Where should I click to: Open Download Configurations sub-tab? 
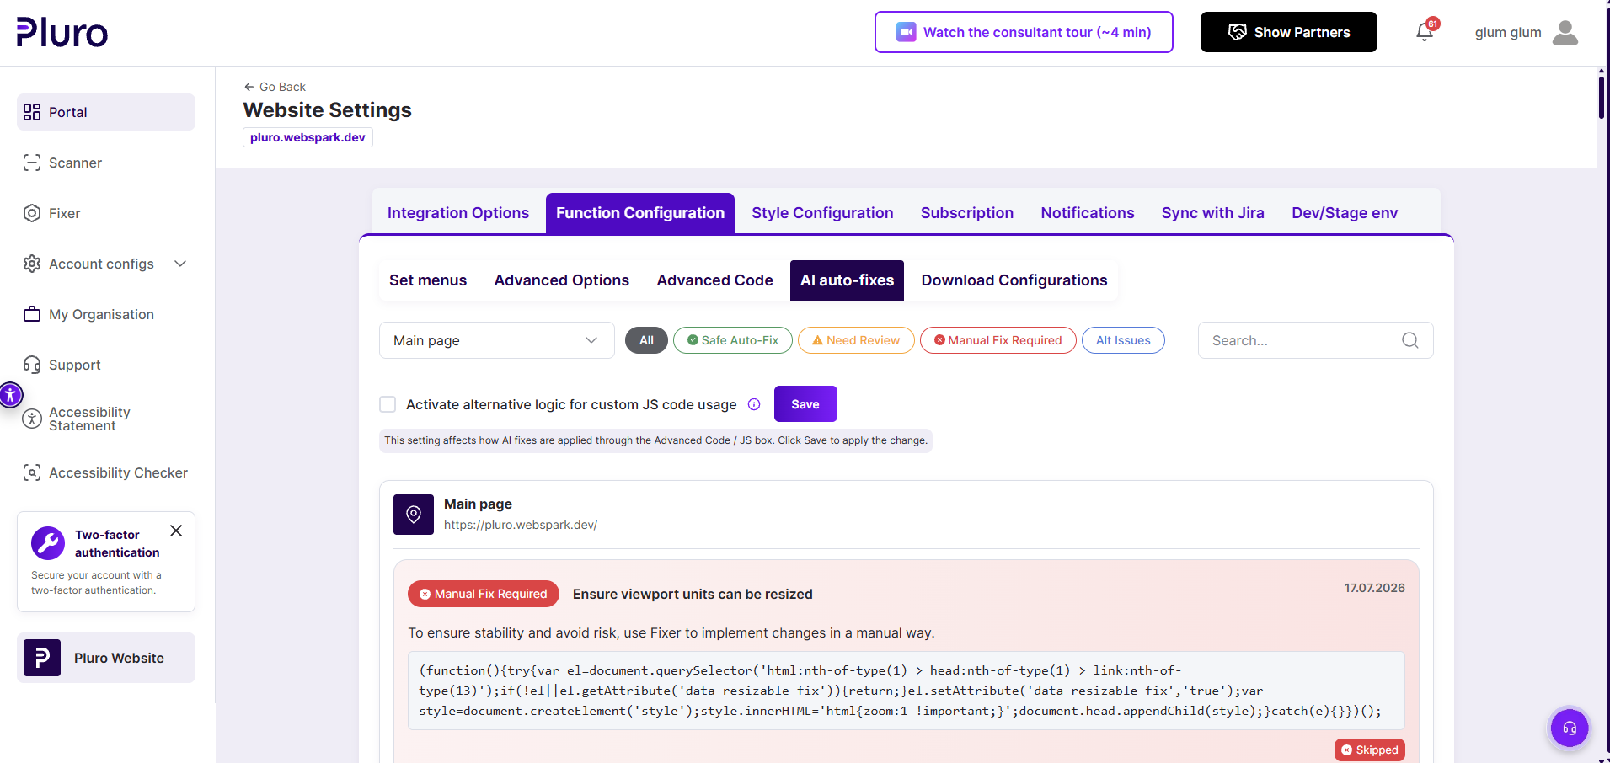1014,280
